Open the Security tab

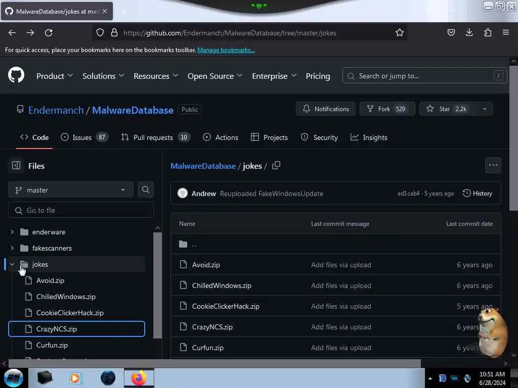click(x=319, y=137)
